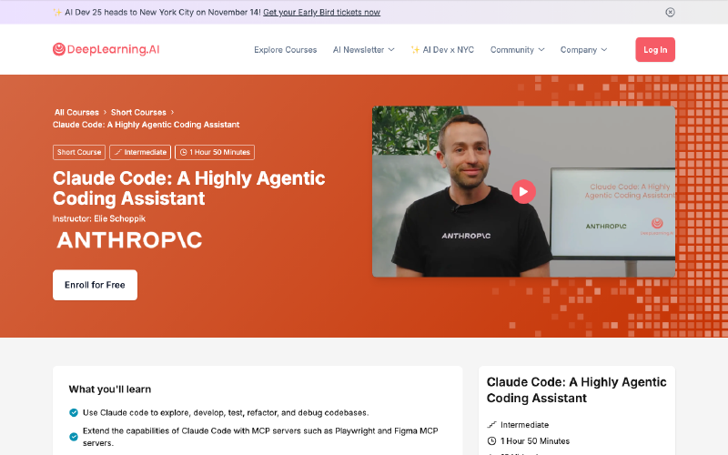Click the 1 Hour 50 Minutes duration tag
The height and width of the screenshot is (455, 728).
pos(215,152)
